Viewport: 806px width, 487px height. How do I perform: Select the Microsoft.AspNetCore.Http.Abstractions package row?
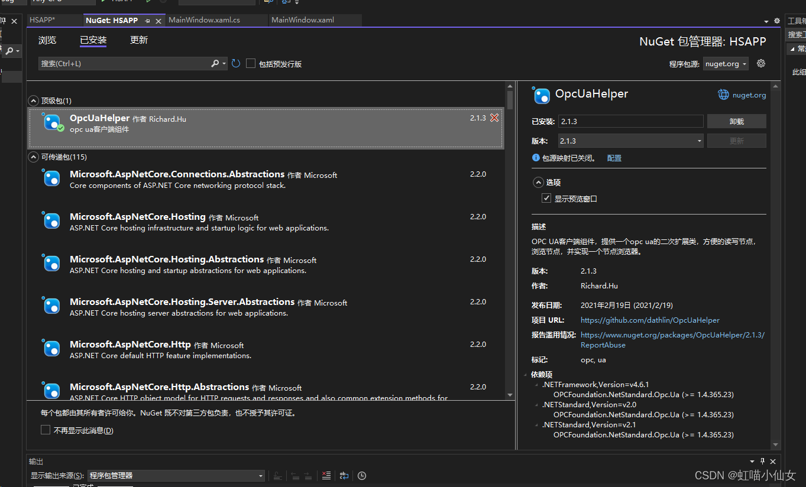(x=266, y=389)
